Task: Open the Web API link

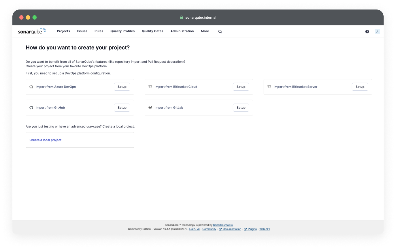Action: 264,229
